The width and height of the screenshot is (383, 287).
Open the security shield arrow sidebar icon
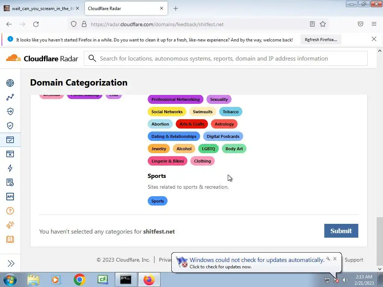[x=10, y=111]
